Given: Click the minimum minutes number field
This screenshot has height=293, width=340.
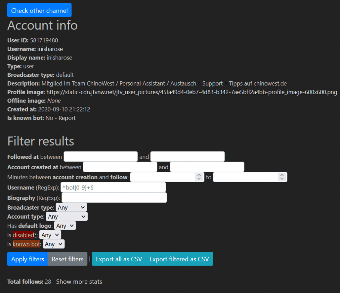Looking at the screenshot, I should [x=162, y=177].
